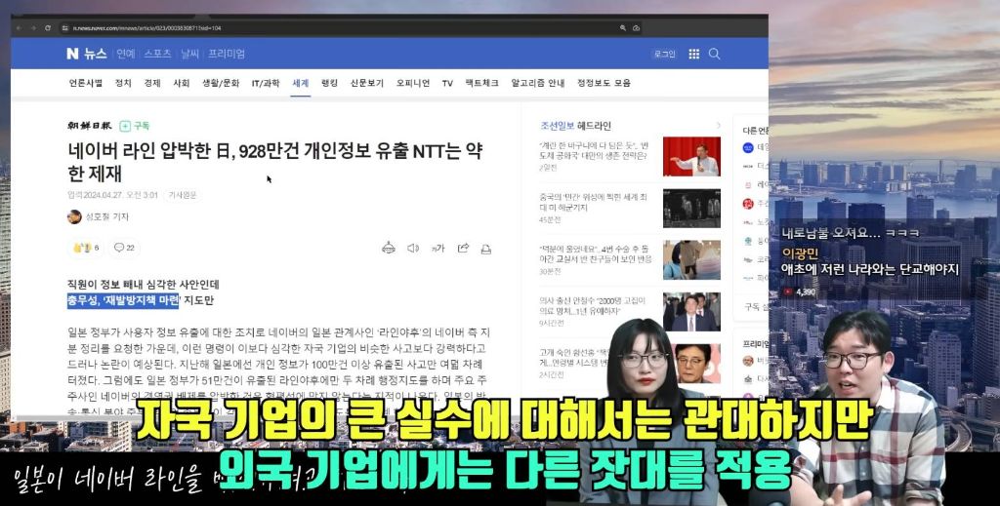Select the IT/과학 tab

[266, 83]
